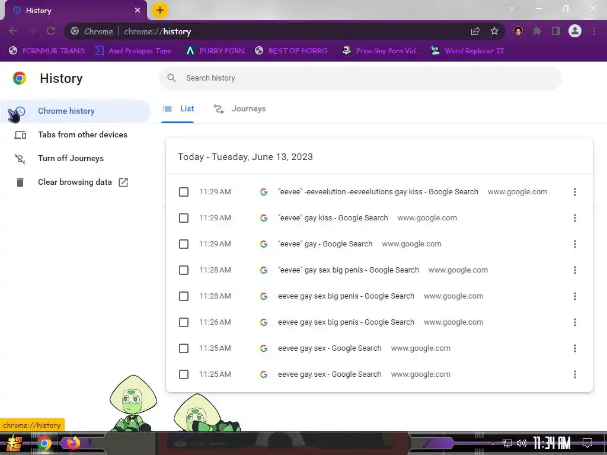The width and height of the screenshot is (607, 455).
Task: Reload the history page
Action: point(51,31)
